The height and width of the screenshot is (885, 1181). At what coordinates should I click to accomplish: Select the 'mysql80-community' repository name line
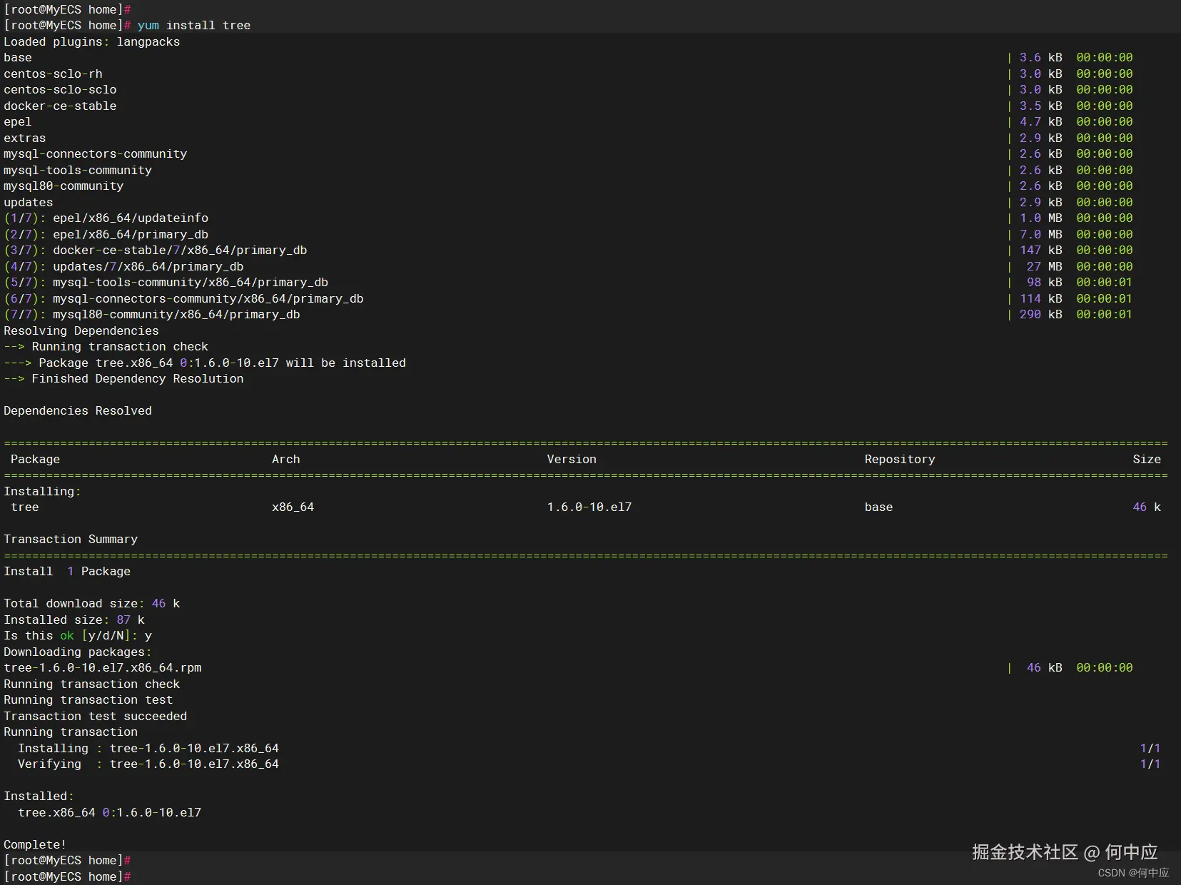(x=64, y=186)
